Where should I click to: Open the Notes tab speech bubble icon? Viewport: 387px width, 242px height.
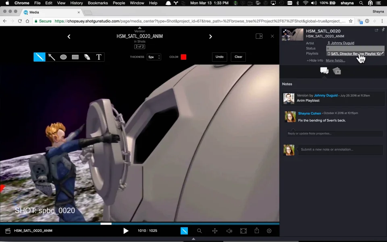[x=324, y=71]
